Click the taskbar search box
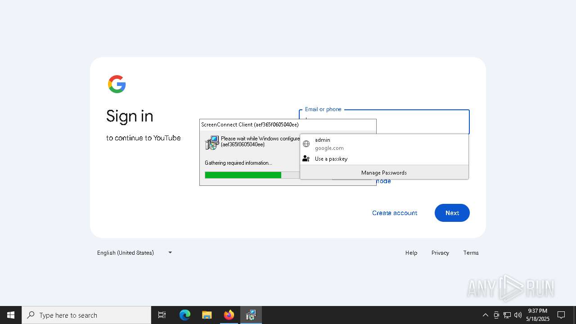 tap(86, 315)
